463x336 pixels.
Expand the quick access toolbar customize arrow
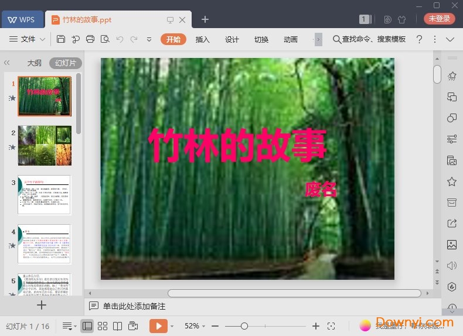[149, 39]
